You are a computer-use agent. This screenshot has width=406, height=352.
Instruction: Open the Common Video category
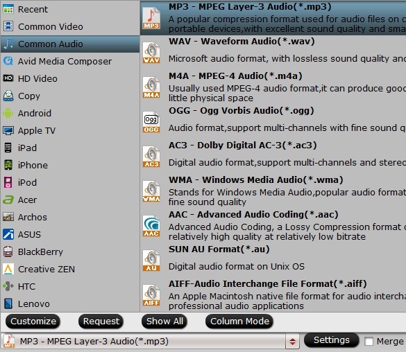[70, 26]
